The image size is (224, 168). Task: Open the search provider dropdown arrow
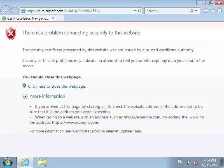point(196,11)
